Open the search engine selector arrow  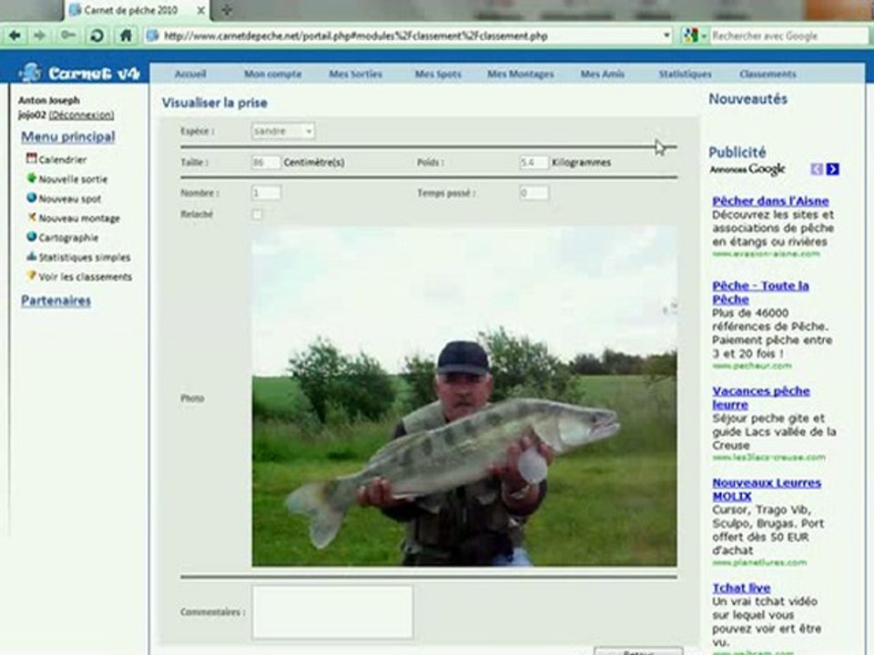coord(704,36)
